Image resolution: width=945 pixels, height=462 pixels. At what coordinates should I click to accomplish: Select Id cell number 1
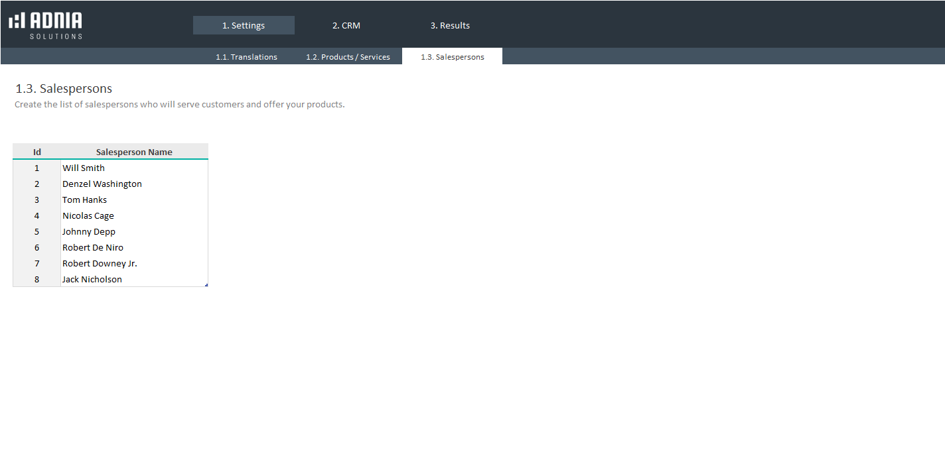click(37, 168)
